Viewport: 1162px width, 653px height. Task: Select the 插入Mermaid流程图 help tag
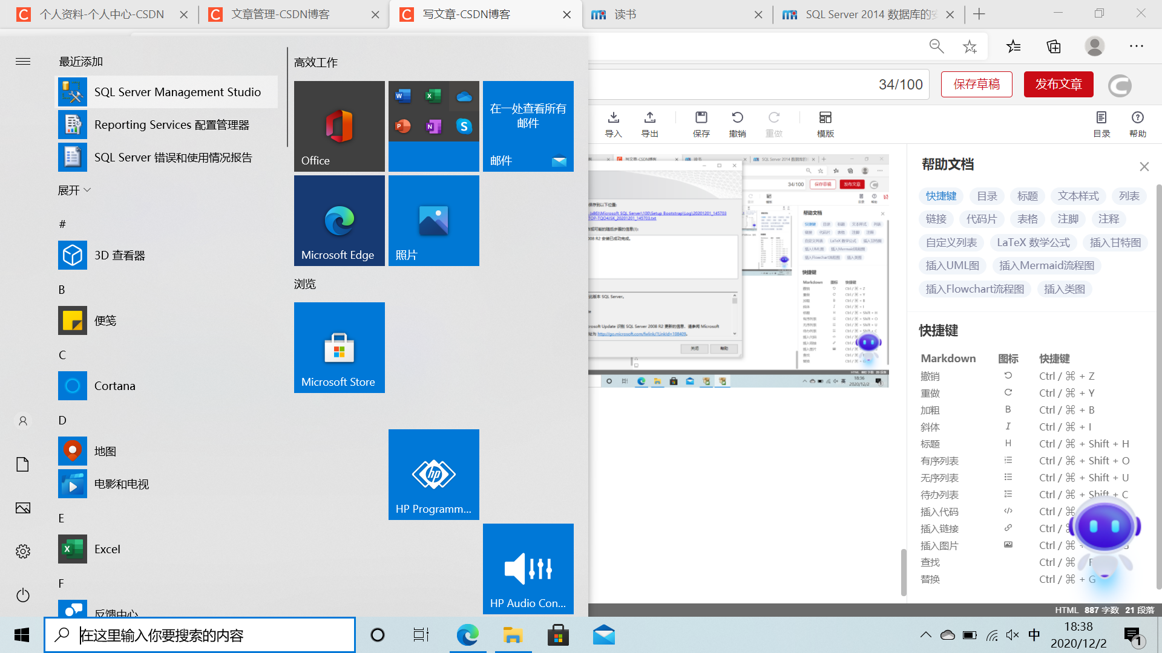pyautogui.click(x=1046, y=265)
